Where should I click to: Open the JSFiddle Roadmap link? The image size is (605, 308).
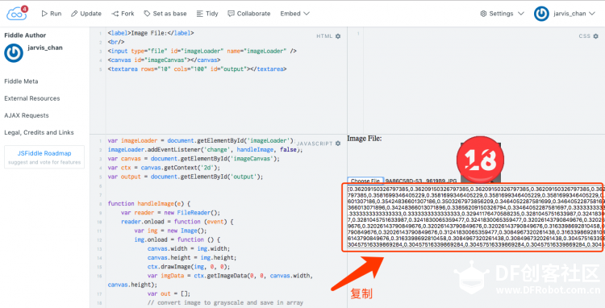pos(44,153)
